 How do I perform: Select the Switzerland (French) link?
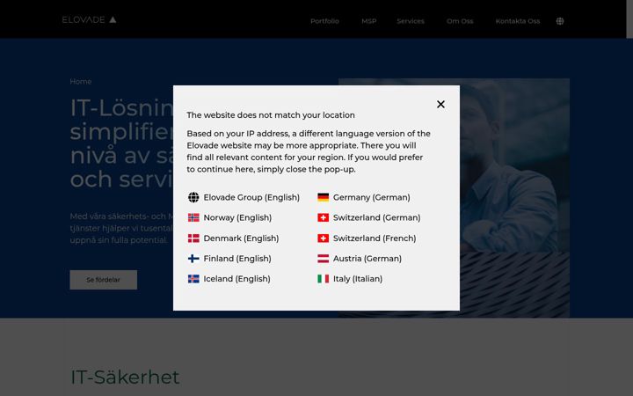[375, 238]
